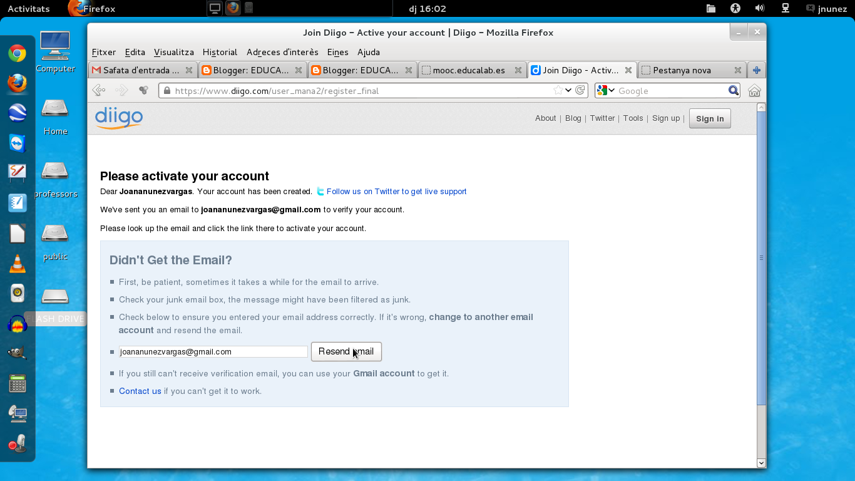Open the search engine selector dropdown
This screenshot has width=855, height=481.
click(x=606, y=90)
